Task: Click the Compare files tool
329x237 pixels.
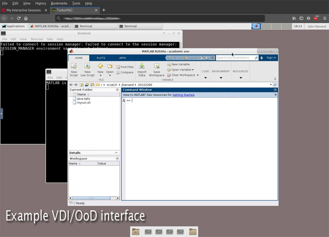Action: click(x=125, y=72)
